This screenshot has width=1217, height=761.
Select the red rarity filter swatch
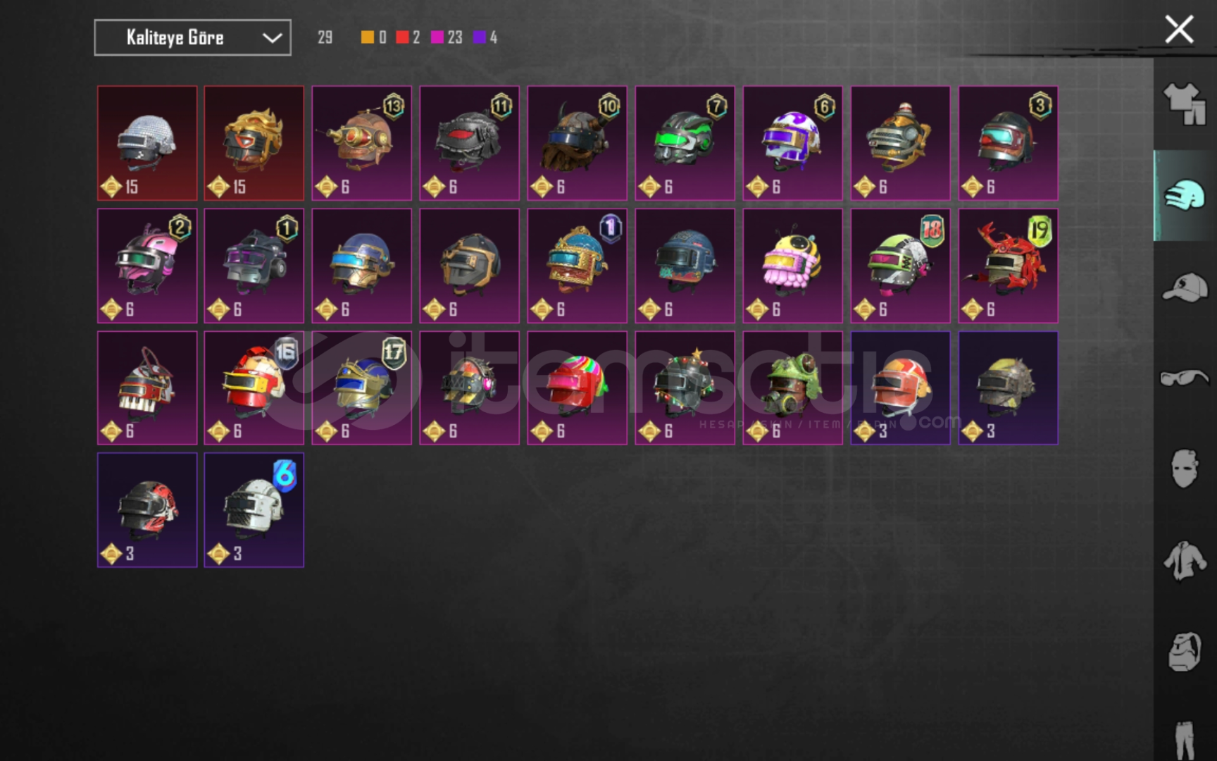point(402,37)
